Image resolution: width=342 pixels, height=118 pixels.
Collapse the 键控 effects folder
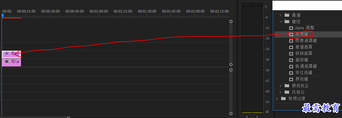click(x=281, y=21)
